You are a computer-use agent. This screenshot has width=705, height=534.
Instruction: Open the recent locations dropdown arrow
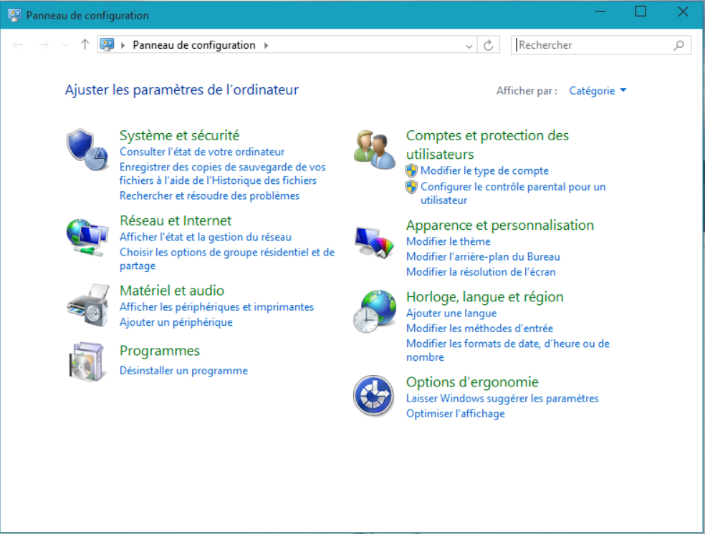point(65,45)
